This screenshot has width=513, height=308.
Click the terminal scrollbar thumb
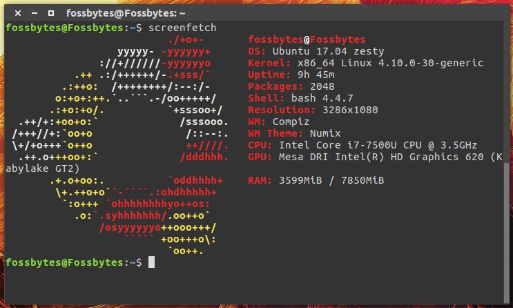[509, 220]
